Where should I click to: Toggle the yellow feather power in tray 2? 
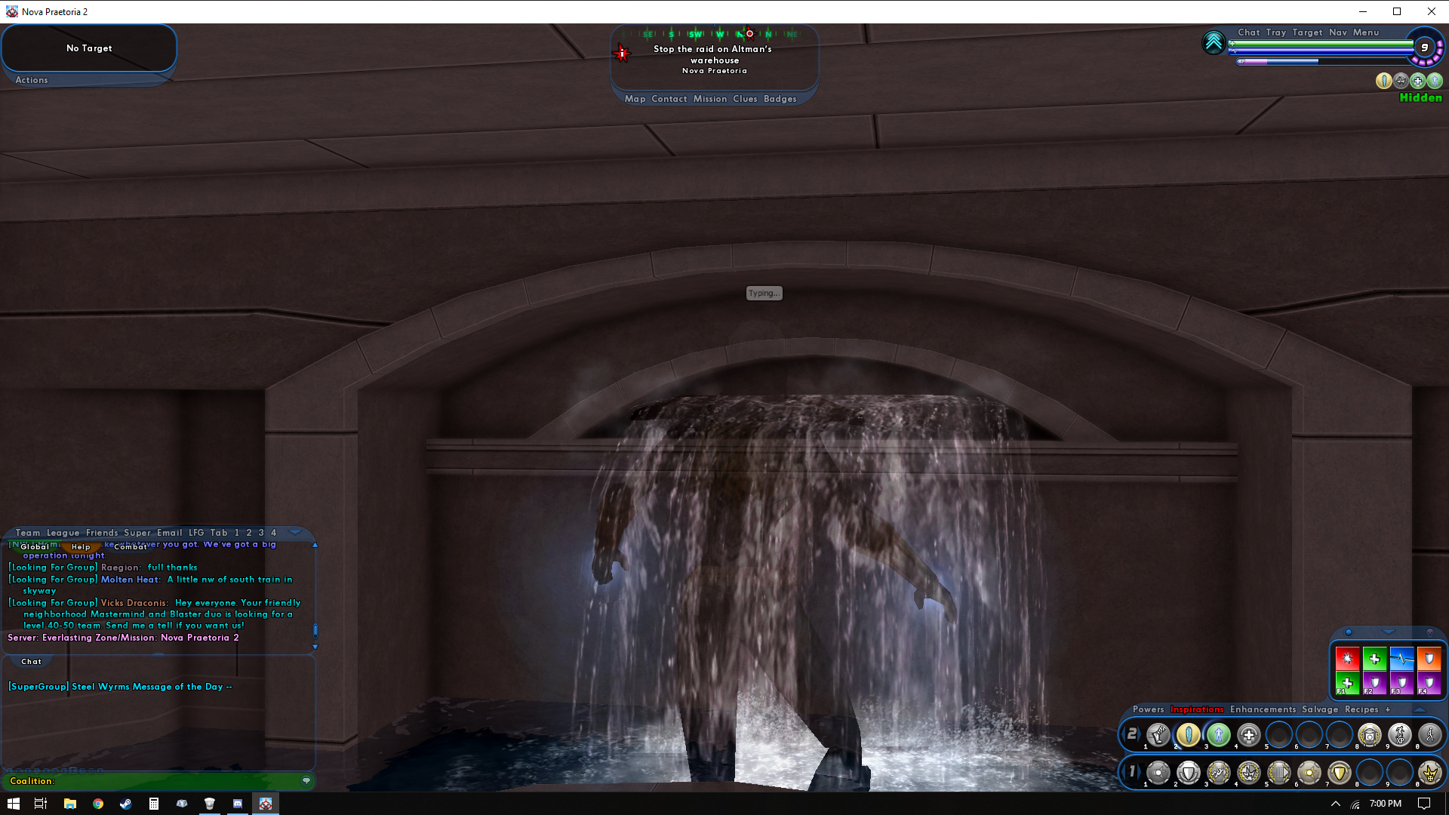(1189, 734)
